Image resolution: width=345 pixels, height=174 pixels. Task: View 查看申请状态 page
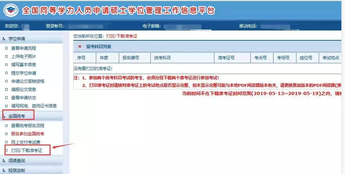point(24,98)
